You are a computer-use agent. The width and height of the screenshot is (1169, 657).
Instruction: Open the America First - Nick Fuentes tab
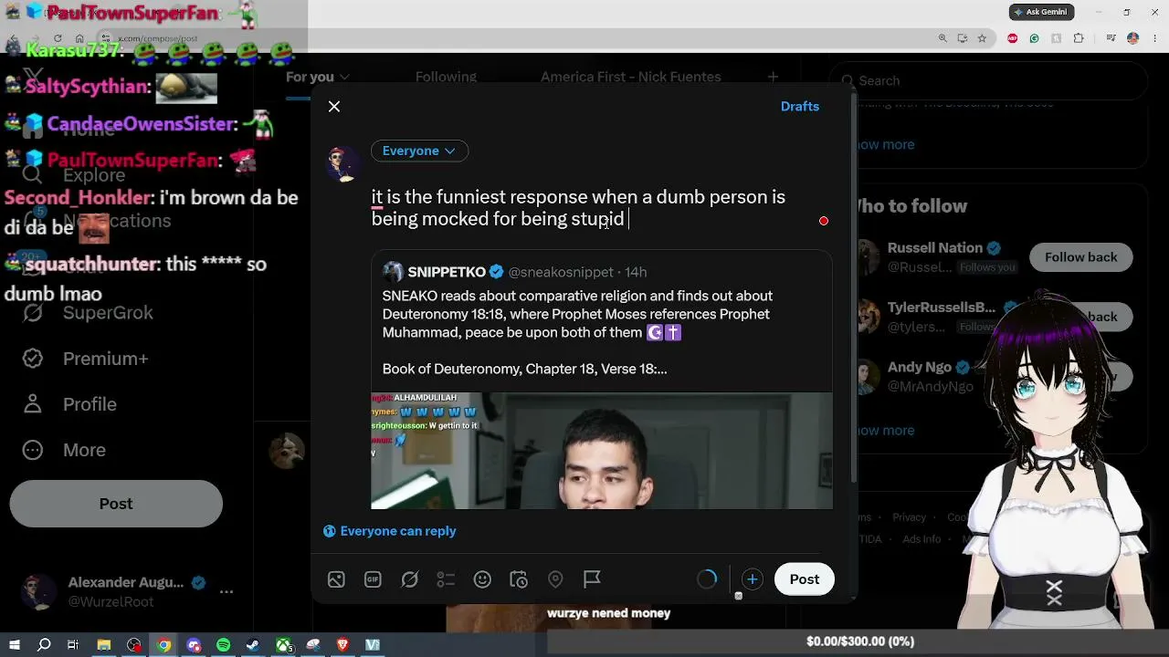click(x=631, y=78)
